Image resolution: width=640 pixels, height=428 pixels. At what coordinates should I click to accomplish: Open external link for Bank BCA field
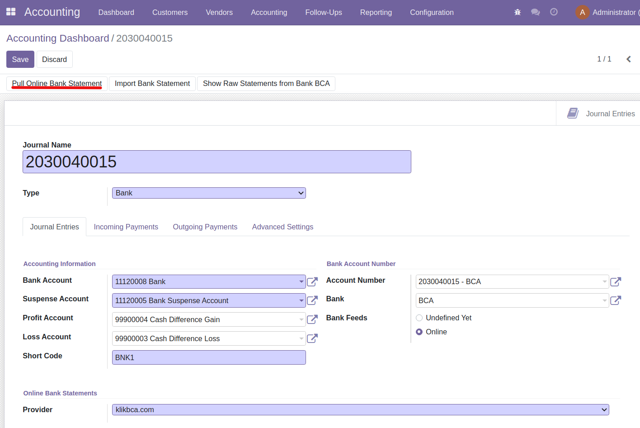616,300
